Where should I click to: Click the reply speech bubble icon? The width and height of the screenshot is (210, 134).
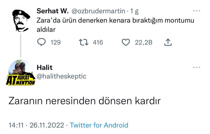41,42
